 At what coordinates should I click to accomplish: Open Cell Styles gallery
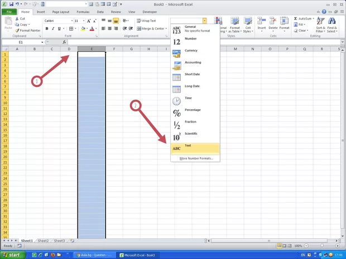248,25
